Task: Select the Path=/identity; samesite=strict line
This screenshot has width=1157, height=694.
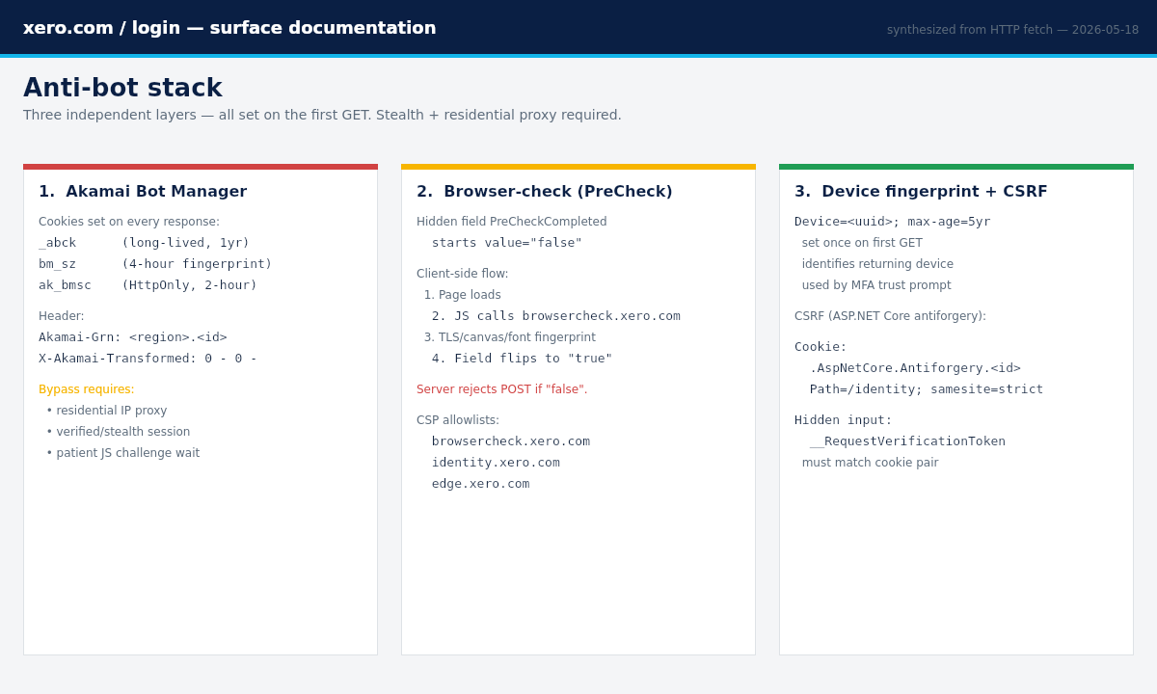Action: pyautogui.click(x=927, y=389)
